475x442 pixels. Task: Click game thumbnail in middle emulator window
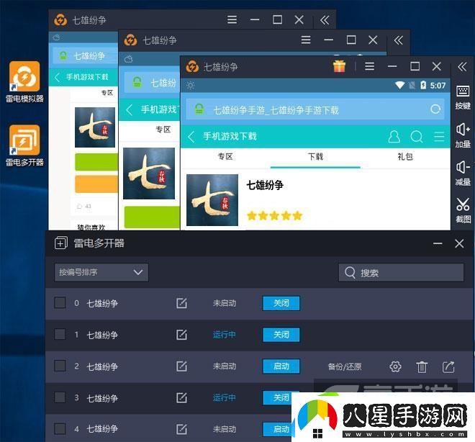pyautogui.click(x=149, y=173)
